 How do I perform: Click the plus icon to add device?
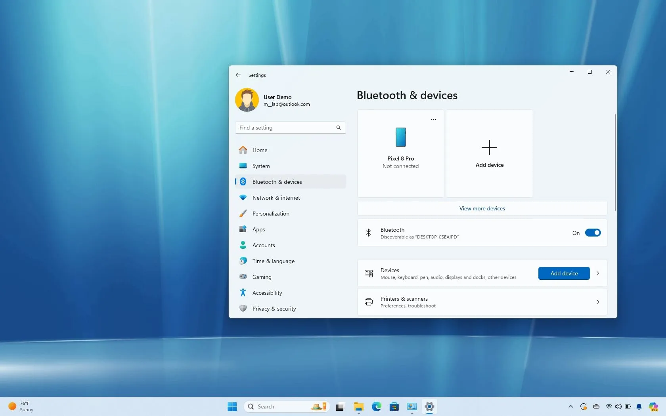click(489, 147)
